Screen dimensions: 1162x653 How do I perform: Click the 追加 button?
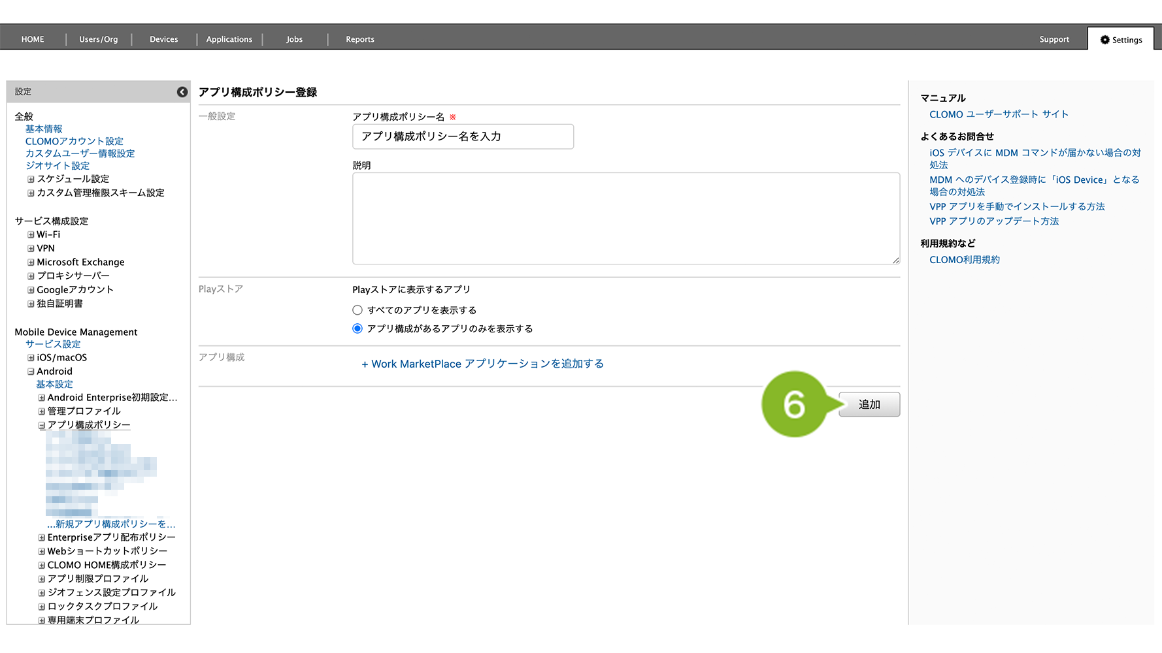[869, 405]
